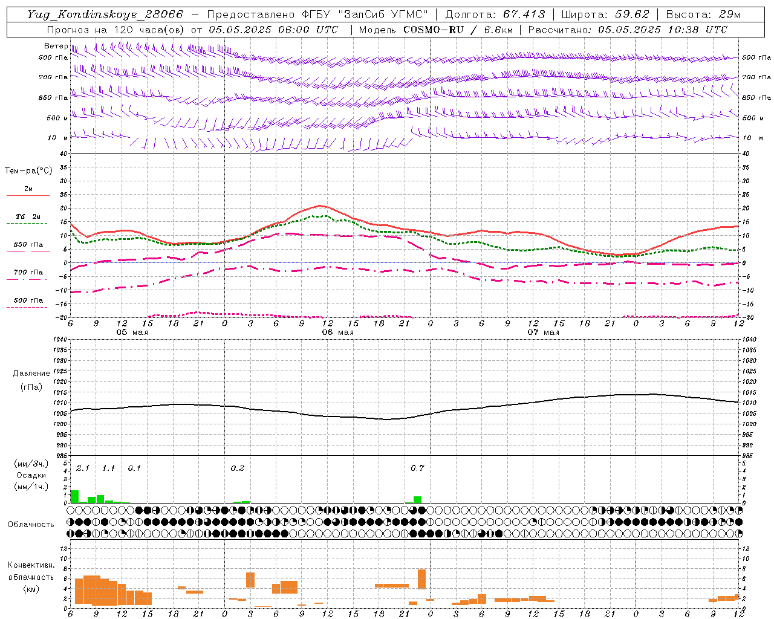Click the elevation label Высота: 29м
Screen dimensions: 774x619
[703, 15]
